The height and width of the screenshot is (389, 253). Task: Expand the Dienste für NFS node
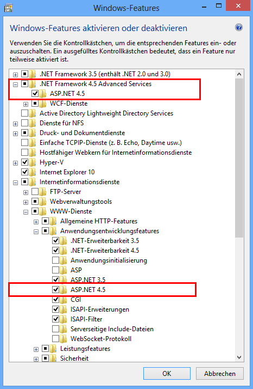click(x=15, y=124)
